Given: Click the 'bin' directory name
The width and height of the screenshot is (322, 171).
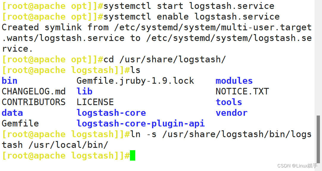Looking at the screenshot, I should coord(10,81).
